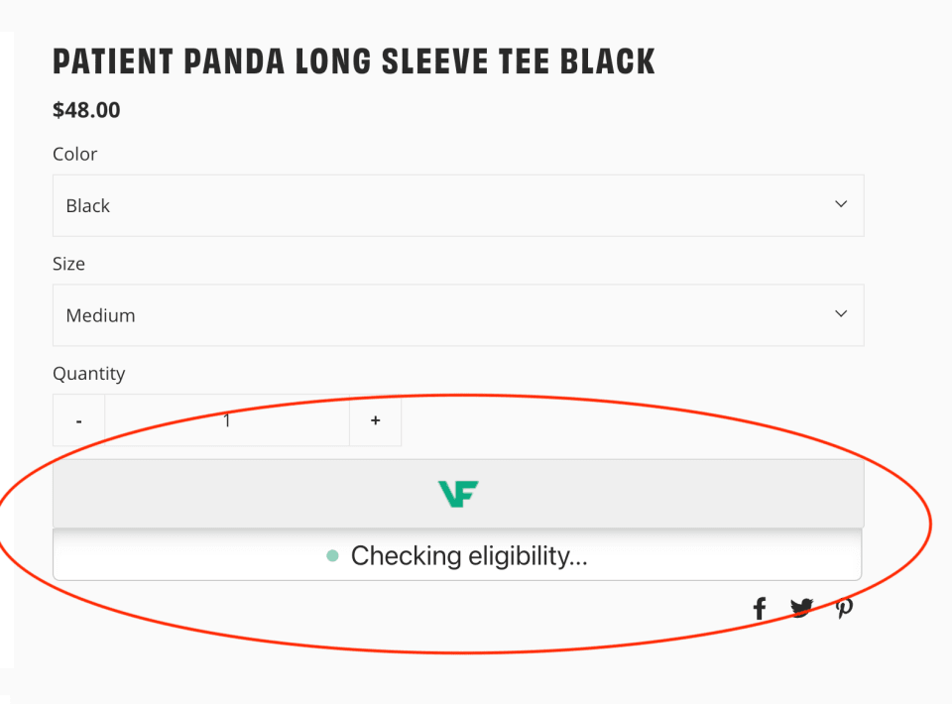This screenshot has height=704, width=952.
Task: Click the Patient Panda Long Sleeve Tee title
Action: coord(354,61)
